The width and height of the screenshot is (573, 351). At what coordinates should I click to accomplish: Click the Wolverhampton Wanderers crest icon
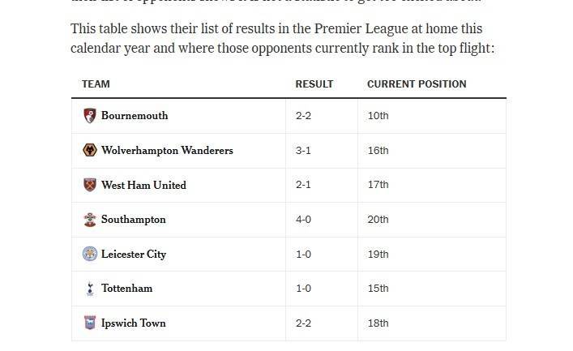coord(90,150)
